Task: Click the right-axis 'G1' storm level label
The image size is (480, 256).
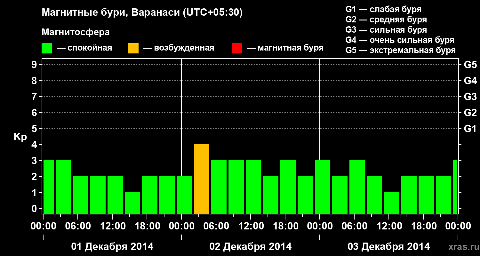Action: point(470,129)
